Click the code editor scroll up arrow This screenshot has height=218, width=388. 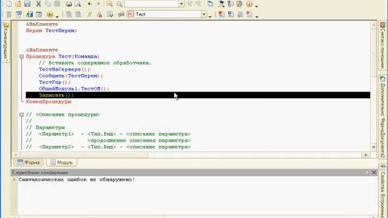point(373,24)
